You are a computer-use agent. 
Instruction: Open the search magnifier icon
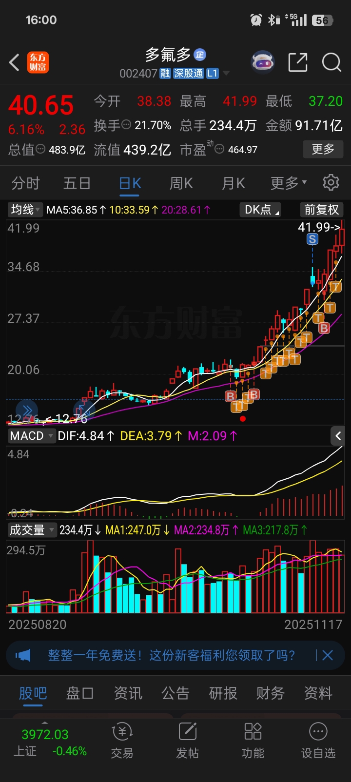pos(331,62)
